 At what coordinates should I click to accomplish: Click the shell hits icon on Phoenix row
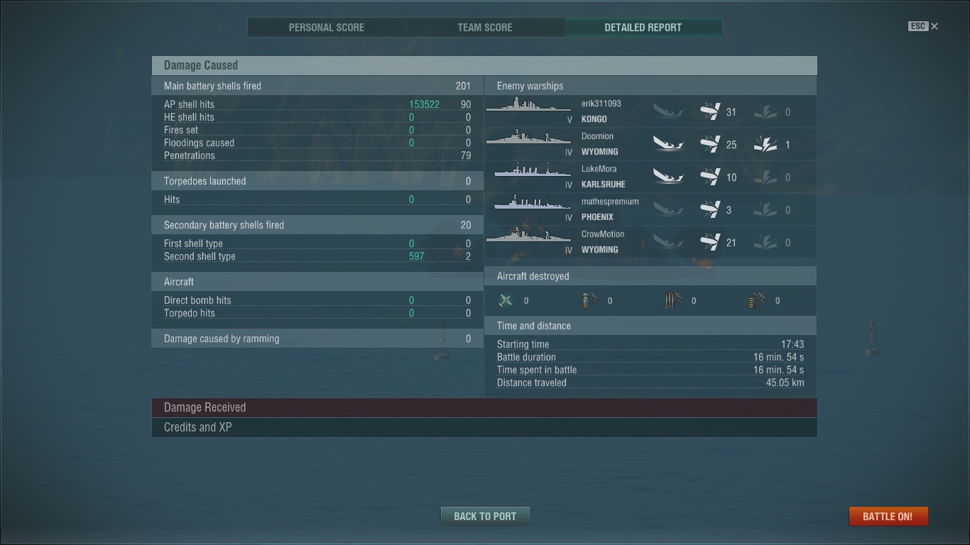coord(710,209)
